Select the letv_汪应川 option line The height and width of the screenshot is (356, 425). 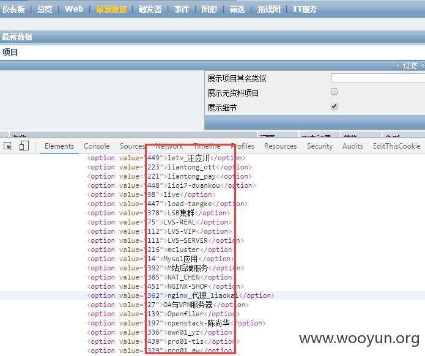click(x=166, y=158)
